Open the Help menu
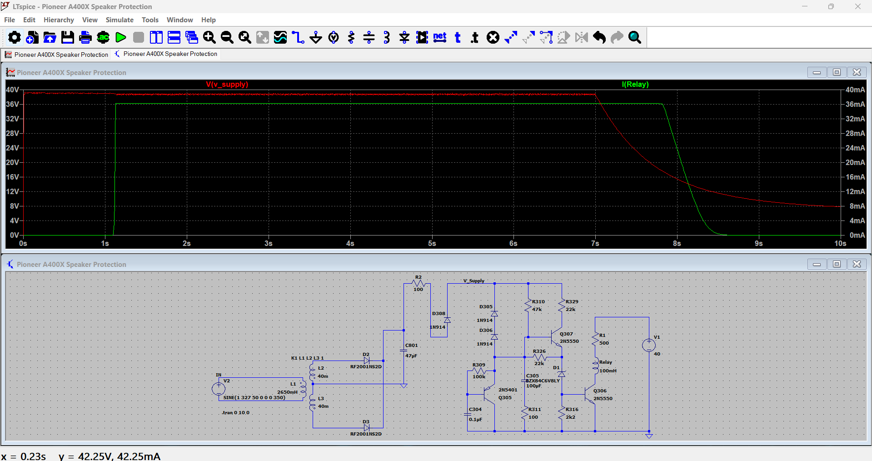The image size is (872, 461). [209, 20]
